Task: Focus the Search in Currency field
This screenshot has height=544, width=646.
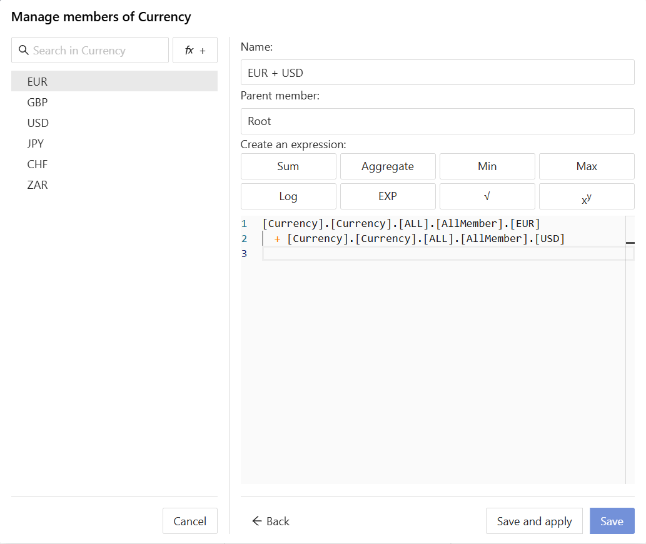Action: click(90, 50)
